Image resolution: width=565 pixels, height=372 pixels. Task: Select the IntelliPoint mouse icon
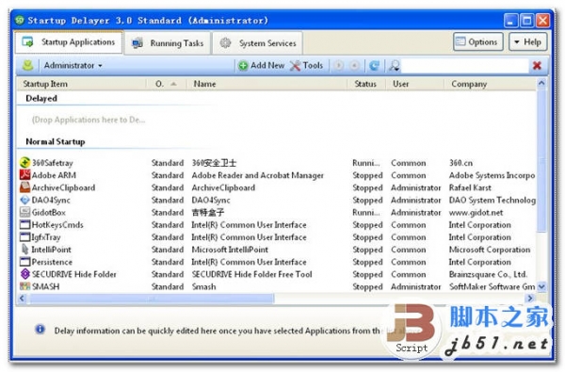coord(24,250)
